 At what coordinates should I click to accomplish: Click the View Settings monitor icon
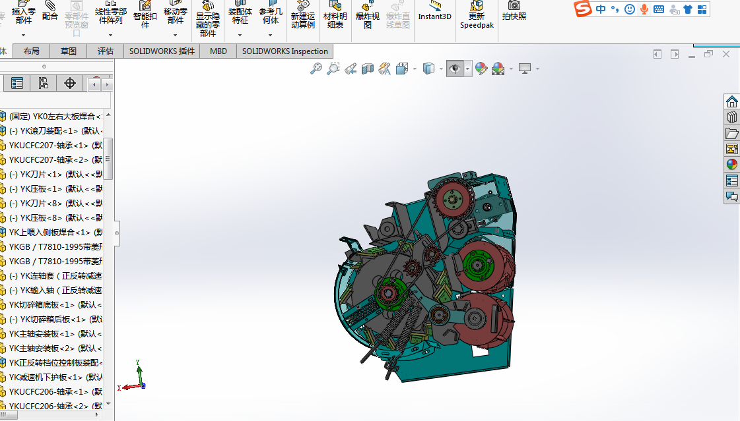coord(525,69)
